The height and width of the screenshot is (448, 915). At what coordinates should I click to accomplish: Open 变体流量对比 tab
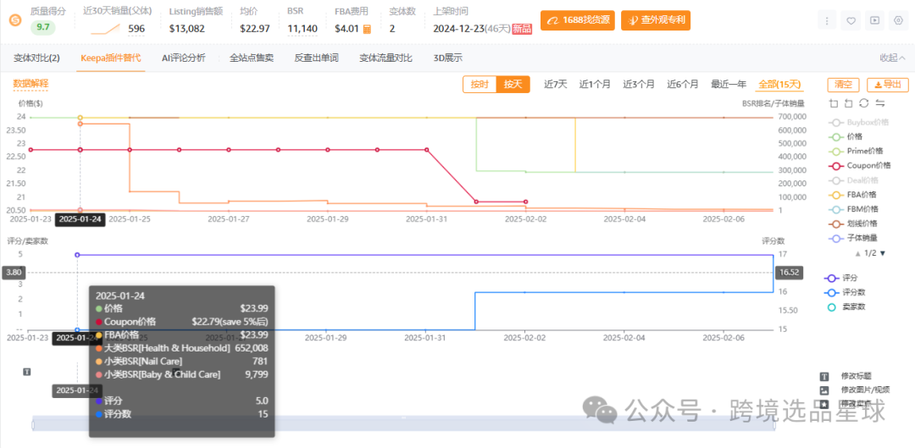[x=385, y=58]
